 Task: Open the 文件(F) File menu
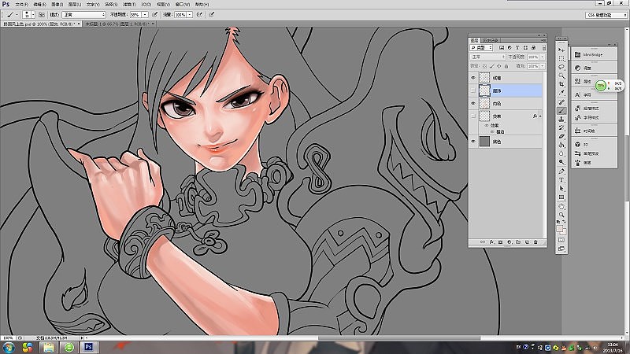coord(21,4)
